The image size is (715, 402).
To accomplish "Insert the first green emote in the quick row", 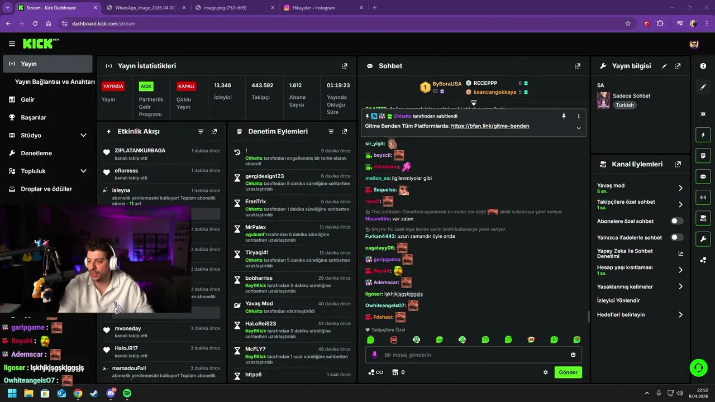I will [370, 339].
